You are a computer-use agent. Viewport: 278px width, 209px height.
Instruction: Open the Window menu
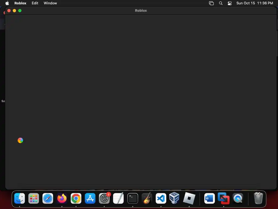(x=50, y=3)
